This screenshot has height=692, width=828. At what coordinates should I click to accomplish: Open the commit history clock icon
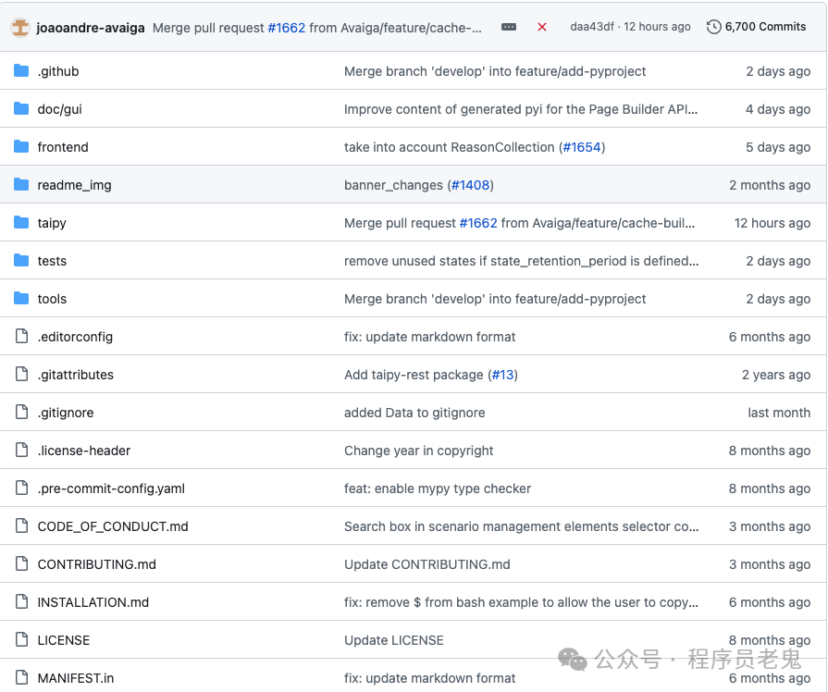pyautogui.click(x=713, y=27)
